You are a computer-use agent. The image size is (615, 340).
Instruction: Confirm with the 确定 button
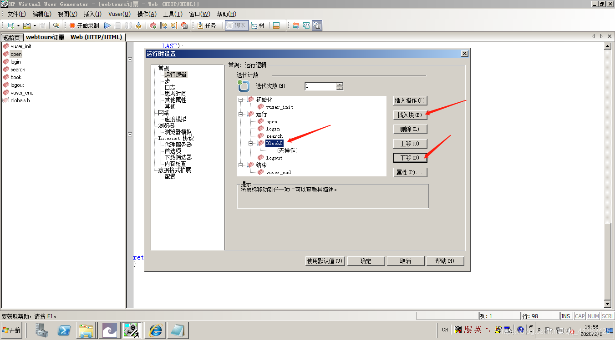[x=366, y=261]
